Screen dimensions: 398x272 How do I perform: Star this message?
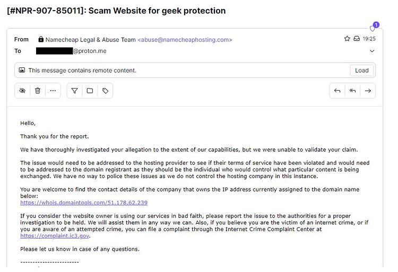click(347, 39)
